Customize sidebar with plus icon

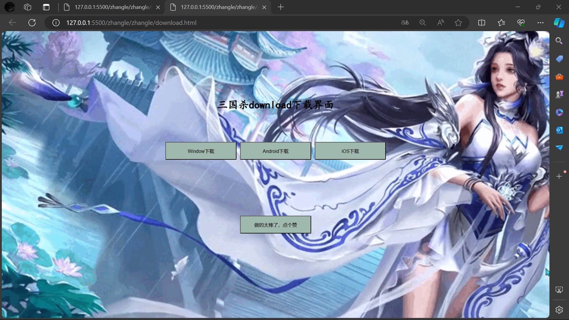[x=559, y=176]
